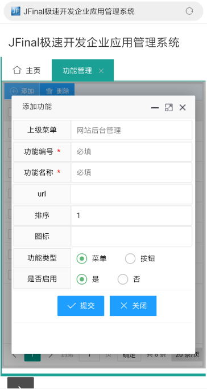Focus the 功能名称 required input
The width and height of the screenshot is (207, 389).
tap(131, 172)
